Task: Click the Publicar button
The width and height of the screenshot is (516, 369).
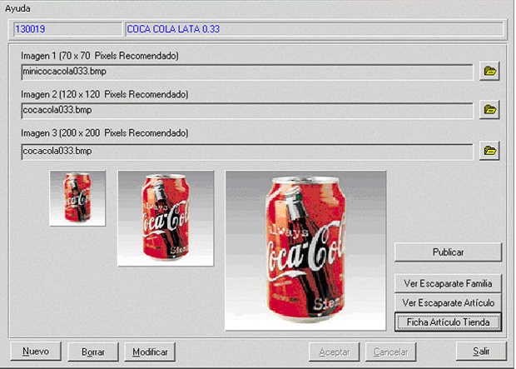Action: [x=448, y=252]
